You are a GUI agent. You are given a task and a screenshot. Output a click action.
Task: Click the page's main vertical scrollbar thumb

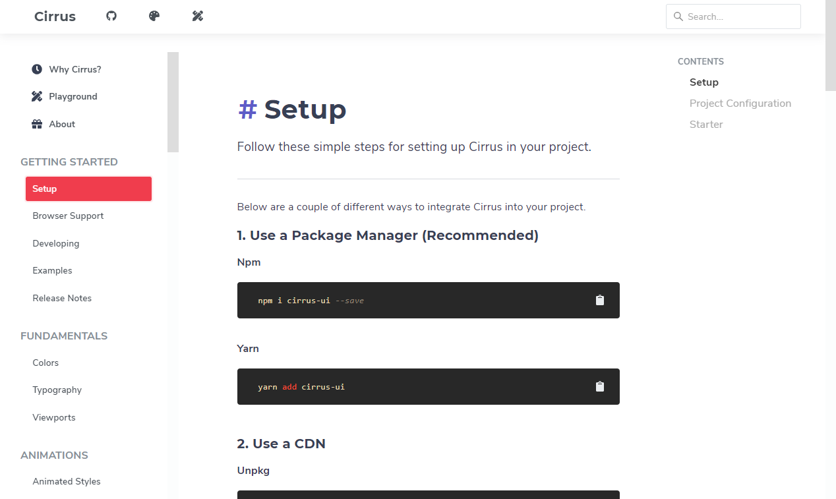tap(831, 45)
